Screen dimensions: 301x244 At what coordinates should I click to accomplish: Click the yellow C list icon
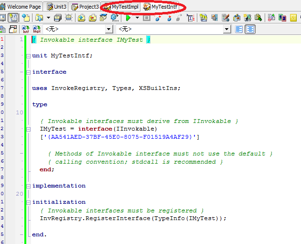[293, 18]
